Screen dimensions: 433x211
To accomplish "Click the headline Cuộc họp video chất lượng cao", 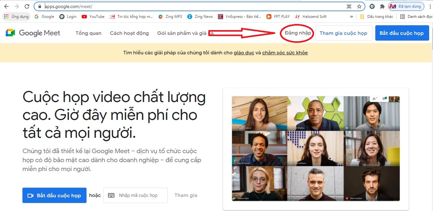I will pyautogui.click(x=114, y=115).
